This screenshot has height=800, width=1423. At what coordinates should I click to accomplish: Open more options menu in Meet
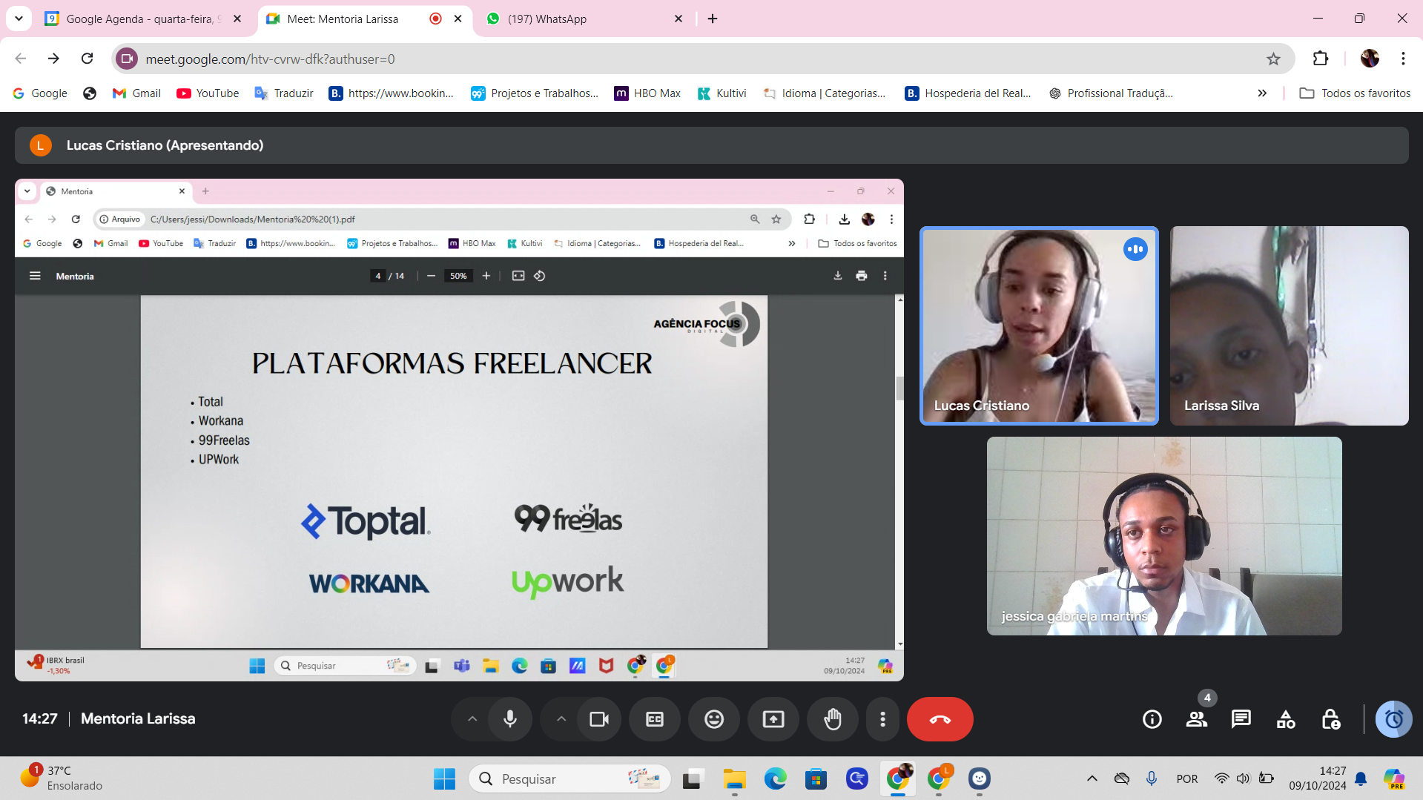coord(882,719)
